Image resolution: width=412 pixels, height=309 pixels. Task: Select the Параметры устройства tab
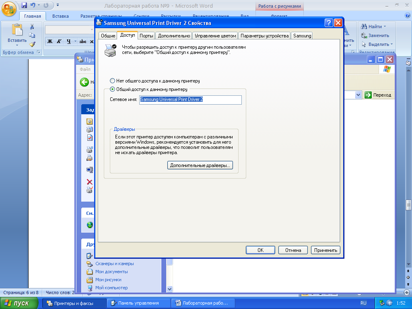tap(265, 36)
